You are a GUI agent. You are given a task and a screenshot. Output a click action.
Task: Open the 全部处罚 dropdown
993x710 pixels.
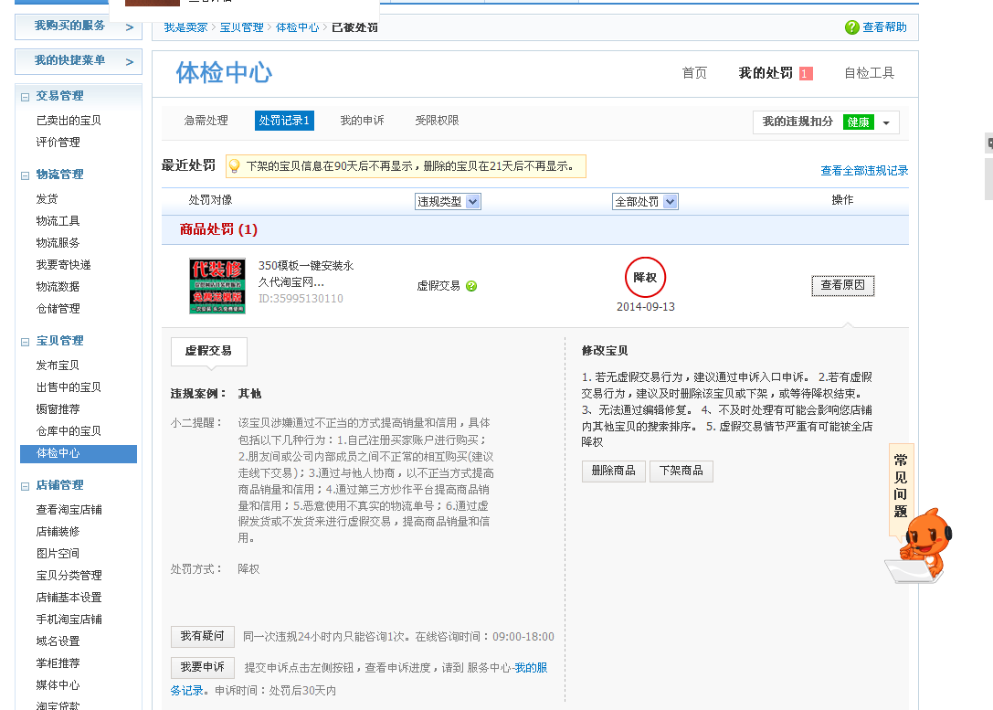pyautogui.click(x=645, y=201)
